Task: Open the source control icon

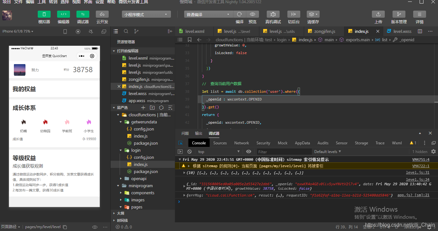Action: [x=136, y=31]
